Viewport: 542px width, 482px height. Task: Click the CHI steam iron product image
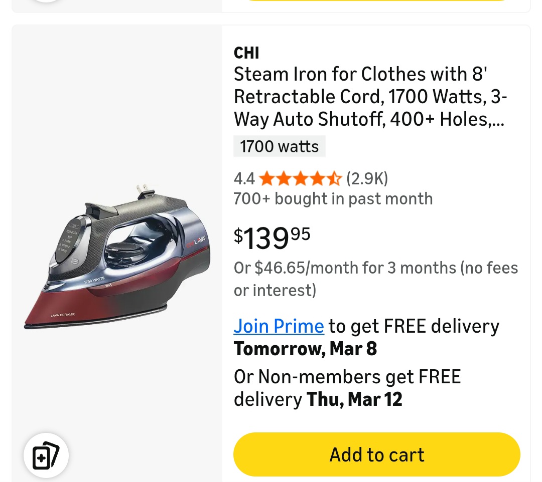117,257
